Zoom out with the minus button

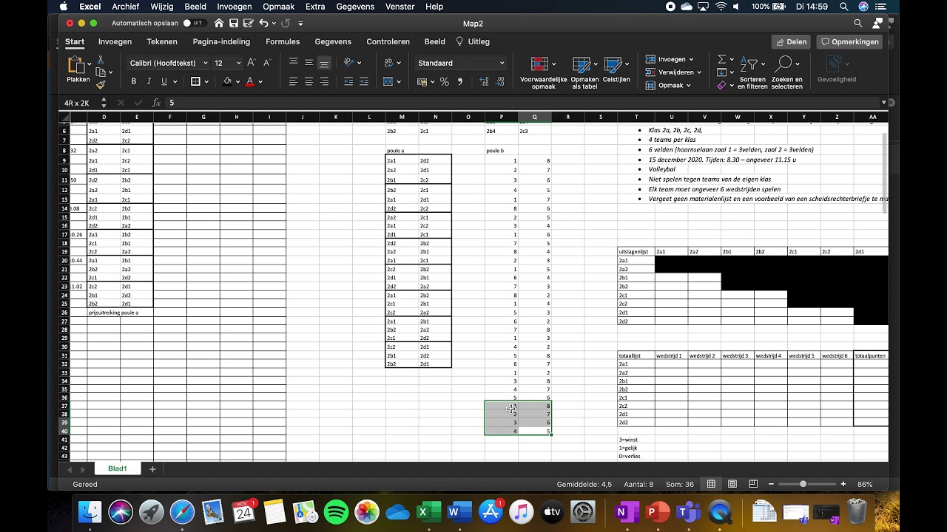771,484
